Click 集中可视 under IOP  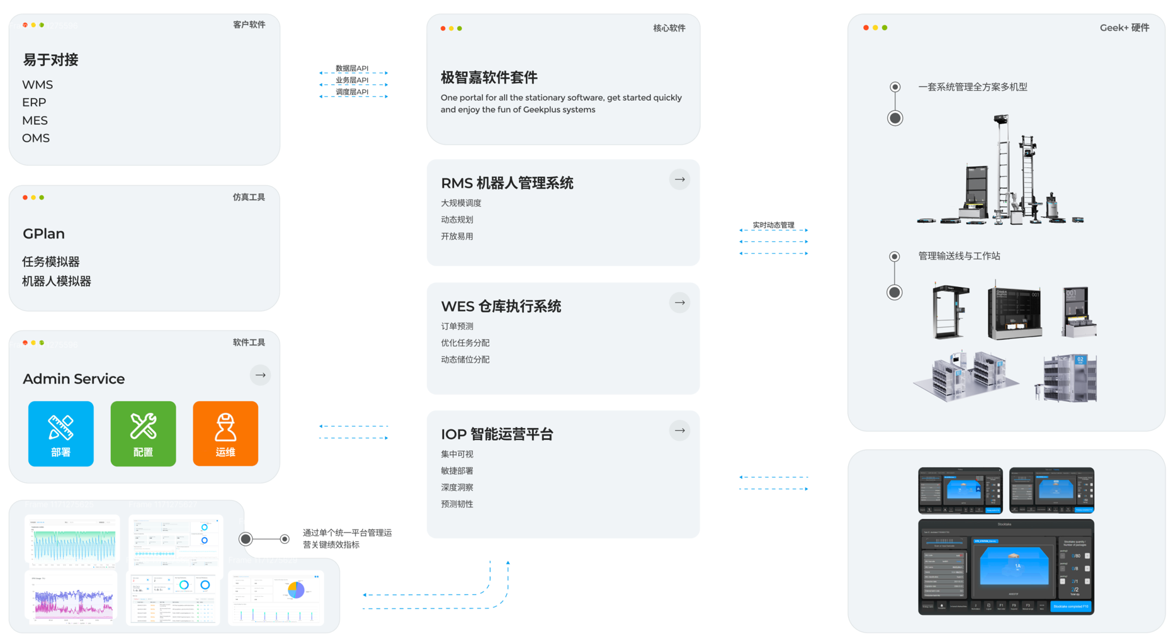tap(456, 454)
